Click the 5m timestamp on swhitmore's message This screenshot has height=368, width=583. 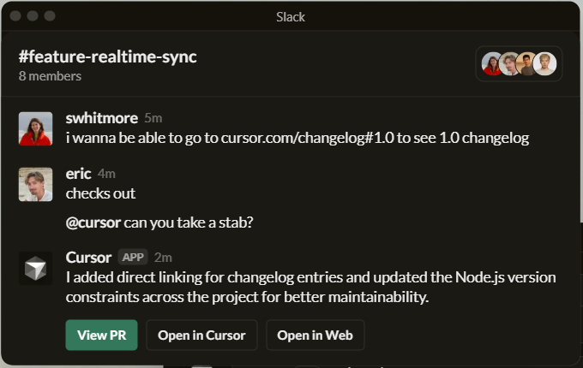tap(153, 118)
